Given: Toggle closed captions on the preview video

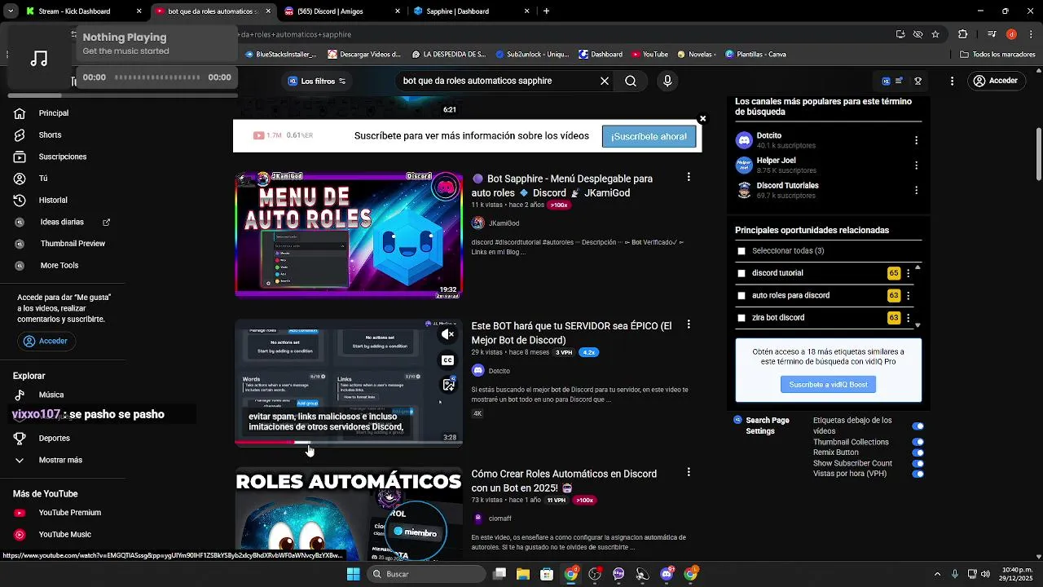Looking at the screenshot, I should tap(448, 360).
